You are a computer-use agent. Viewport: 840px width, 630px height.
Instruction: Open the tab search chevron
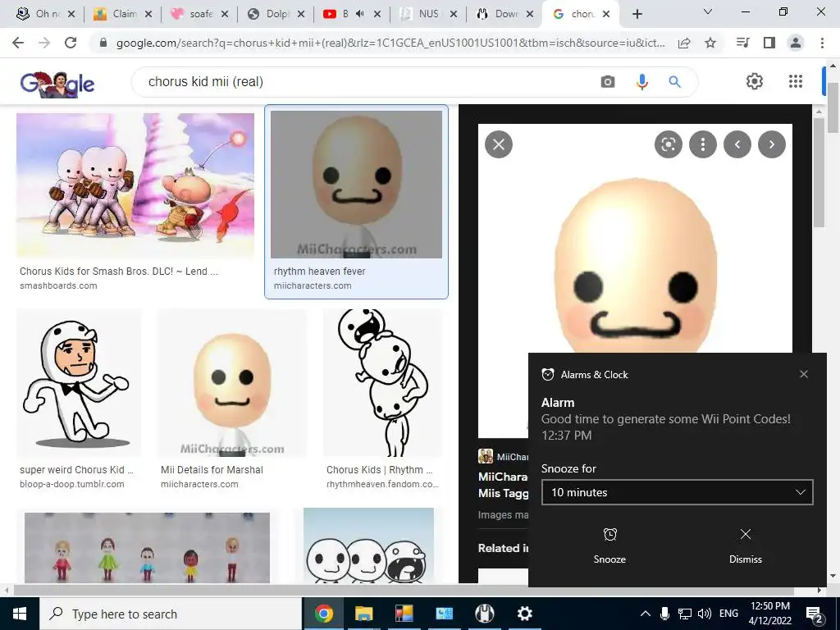[708, 11]
